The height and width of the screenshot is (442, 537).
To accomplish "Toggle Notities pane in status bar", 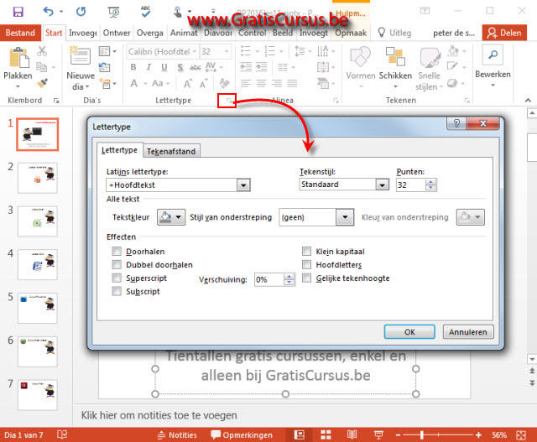I will (177, 434).
